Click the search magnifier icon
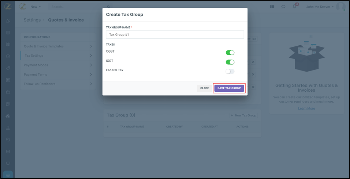Screen dimensions: 350x179 pos(109,7)
